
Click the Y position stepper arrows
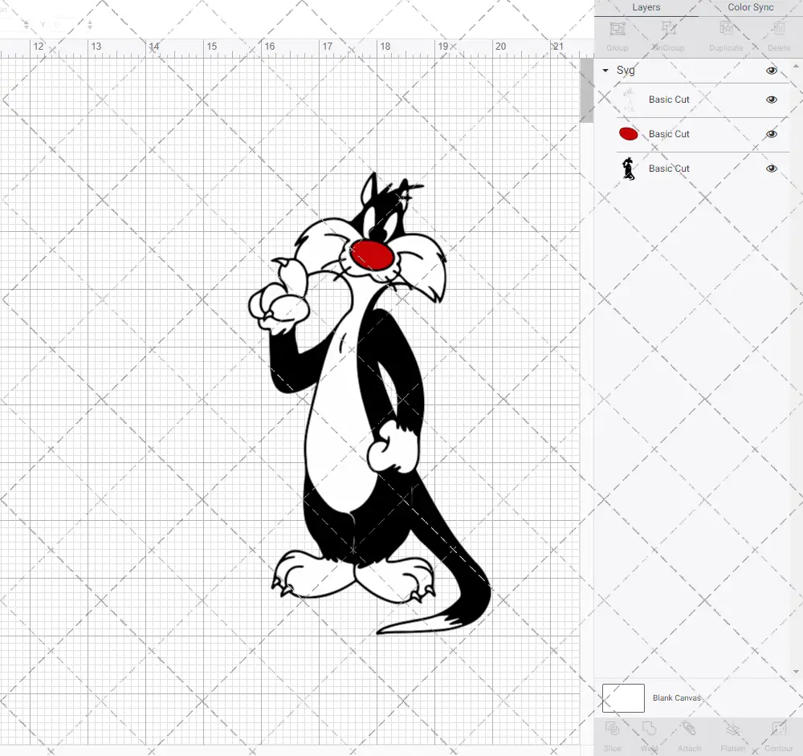(x=90, y=24)
